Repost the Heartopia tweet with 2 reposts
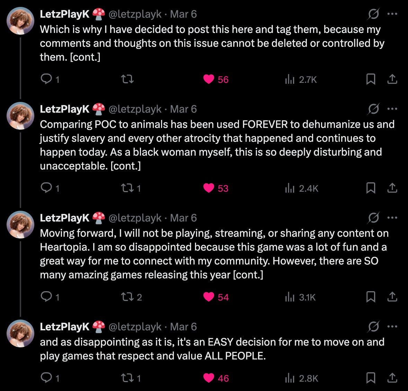Screen dimensions: 408x391 (131, 297)
